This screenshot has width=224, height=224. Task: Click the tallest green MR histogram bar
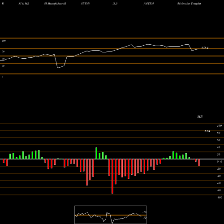pos(96,153)
